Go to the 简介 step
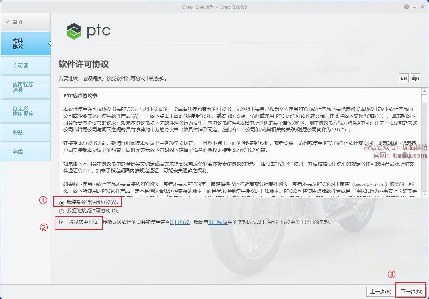 click(x=25, y=22)
